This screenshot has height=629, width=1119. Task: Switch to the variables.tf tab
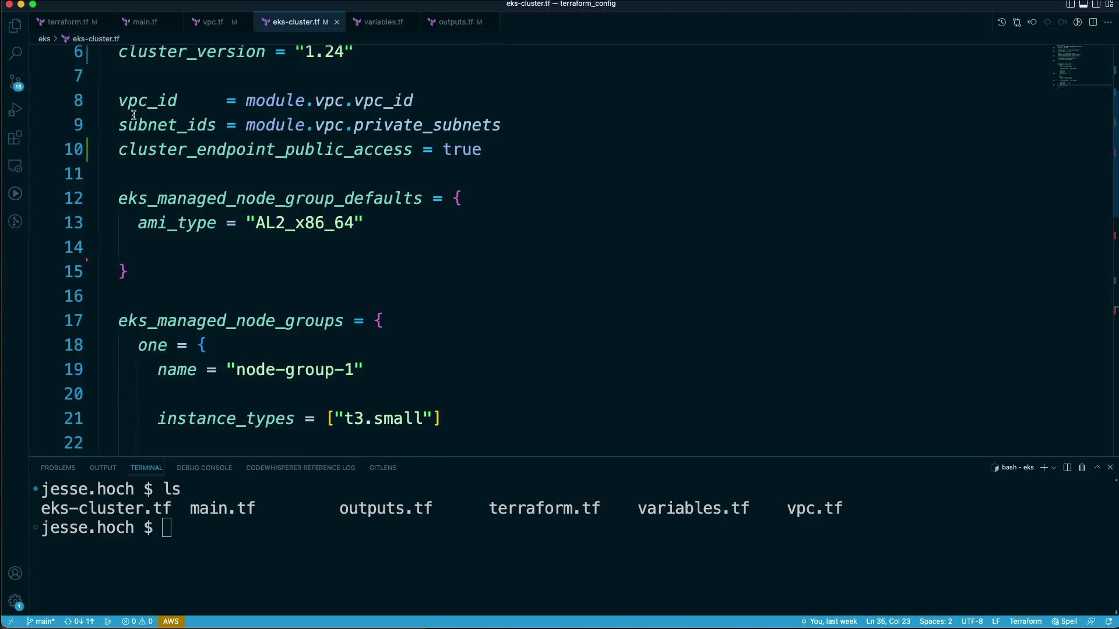click(383, 22)
